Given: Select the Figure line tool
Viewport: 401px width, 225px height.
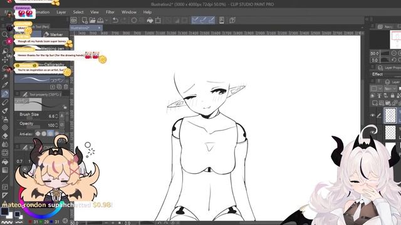Looking at the screenshot, I should [4, 178].
